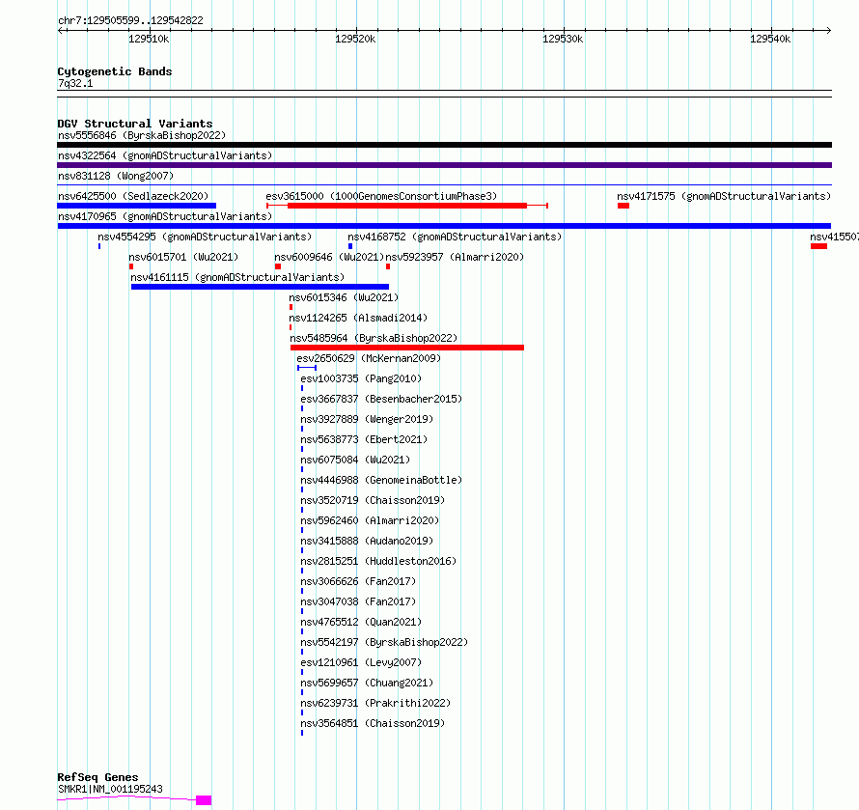The image size is (859, 810).
Task: Click nsv6015346 (Wu2021) label
Action: [344, 297]
